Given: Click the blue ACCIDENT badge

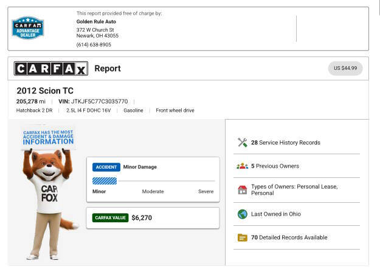Looking at the screenshot, I should pos(106,167).
